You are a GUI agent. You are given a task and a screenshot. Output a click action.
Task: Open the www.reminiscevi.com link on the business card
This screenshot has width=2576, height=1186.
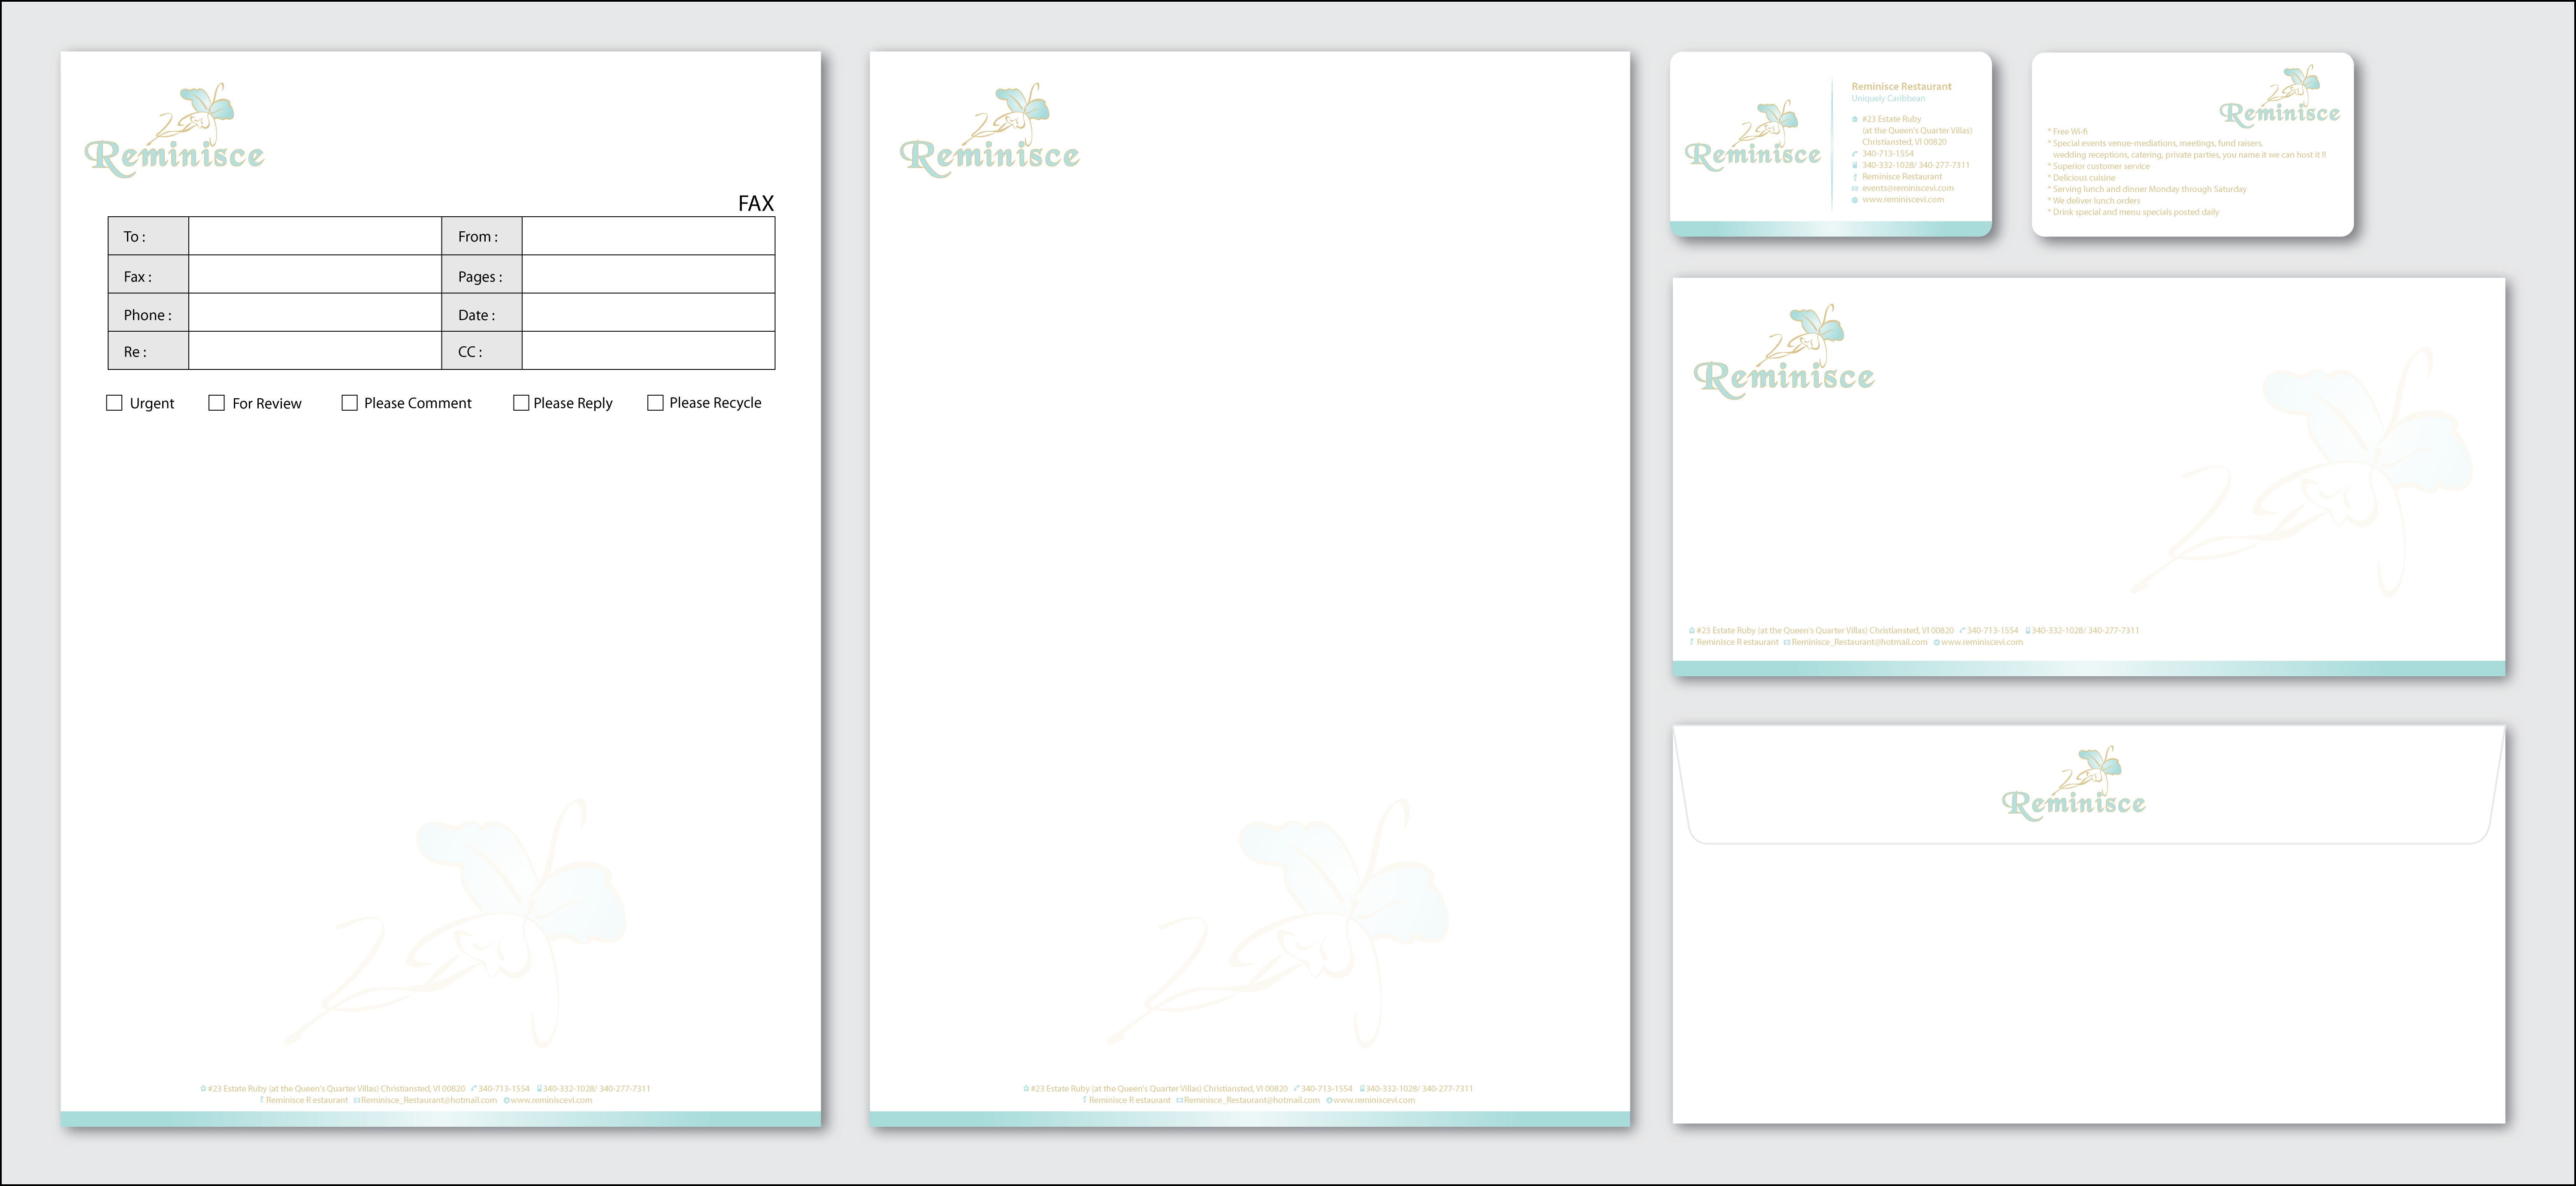(x=1903, y=200)
